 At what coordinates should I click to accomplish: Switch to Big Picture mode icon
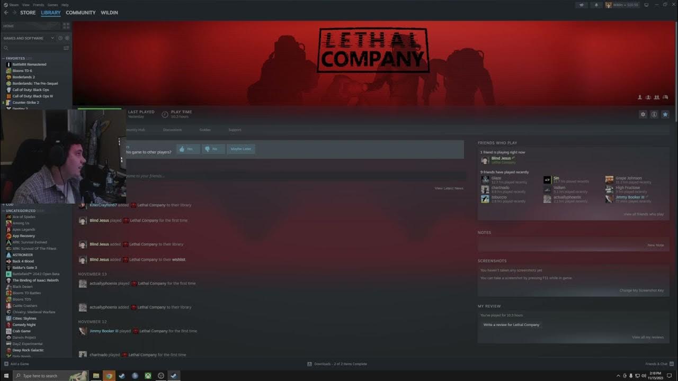click(646, 5)
